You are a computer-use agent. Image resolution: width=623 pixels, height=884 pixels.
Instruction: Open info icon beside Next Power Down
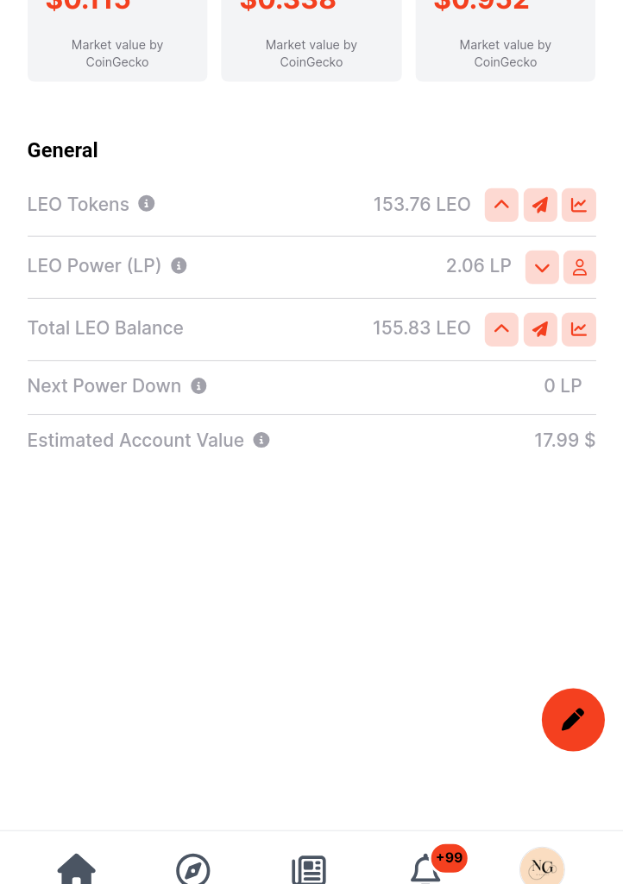pyautogui.click(x=198, y=385)
